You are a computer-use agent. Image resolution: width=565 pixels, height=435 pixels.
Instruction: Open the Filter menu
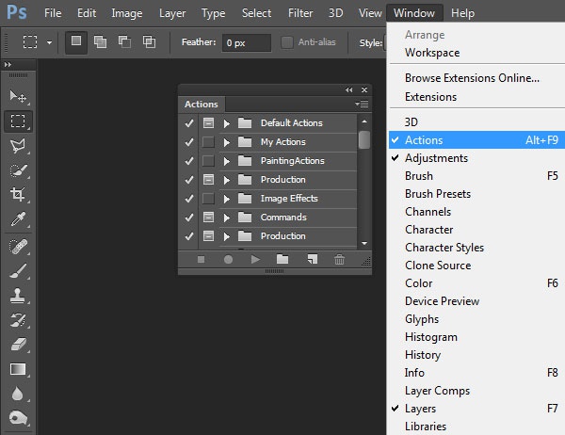click(x=300, y=13)
